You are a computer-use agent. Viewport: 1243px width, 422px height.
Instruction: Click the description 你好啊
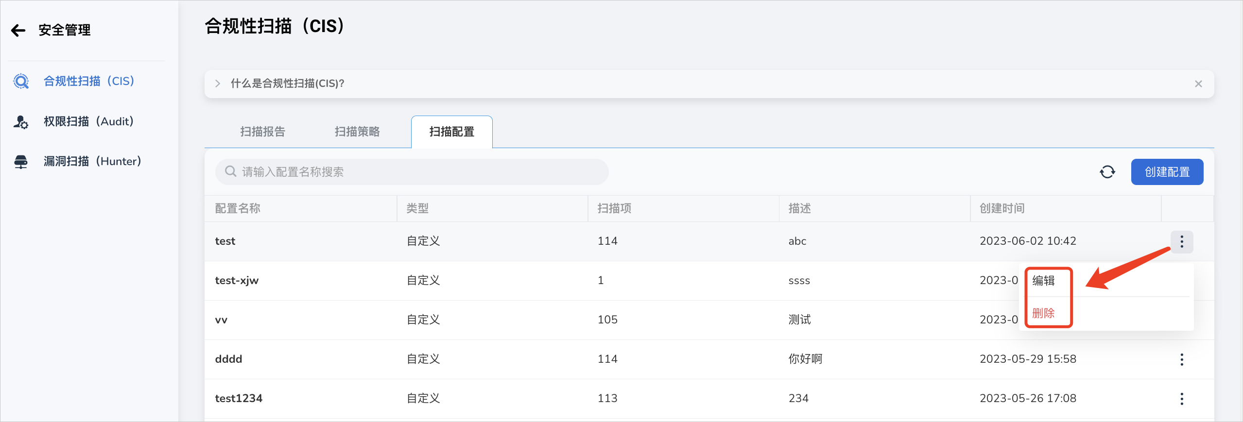point(805,359)
